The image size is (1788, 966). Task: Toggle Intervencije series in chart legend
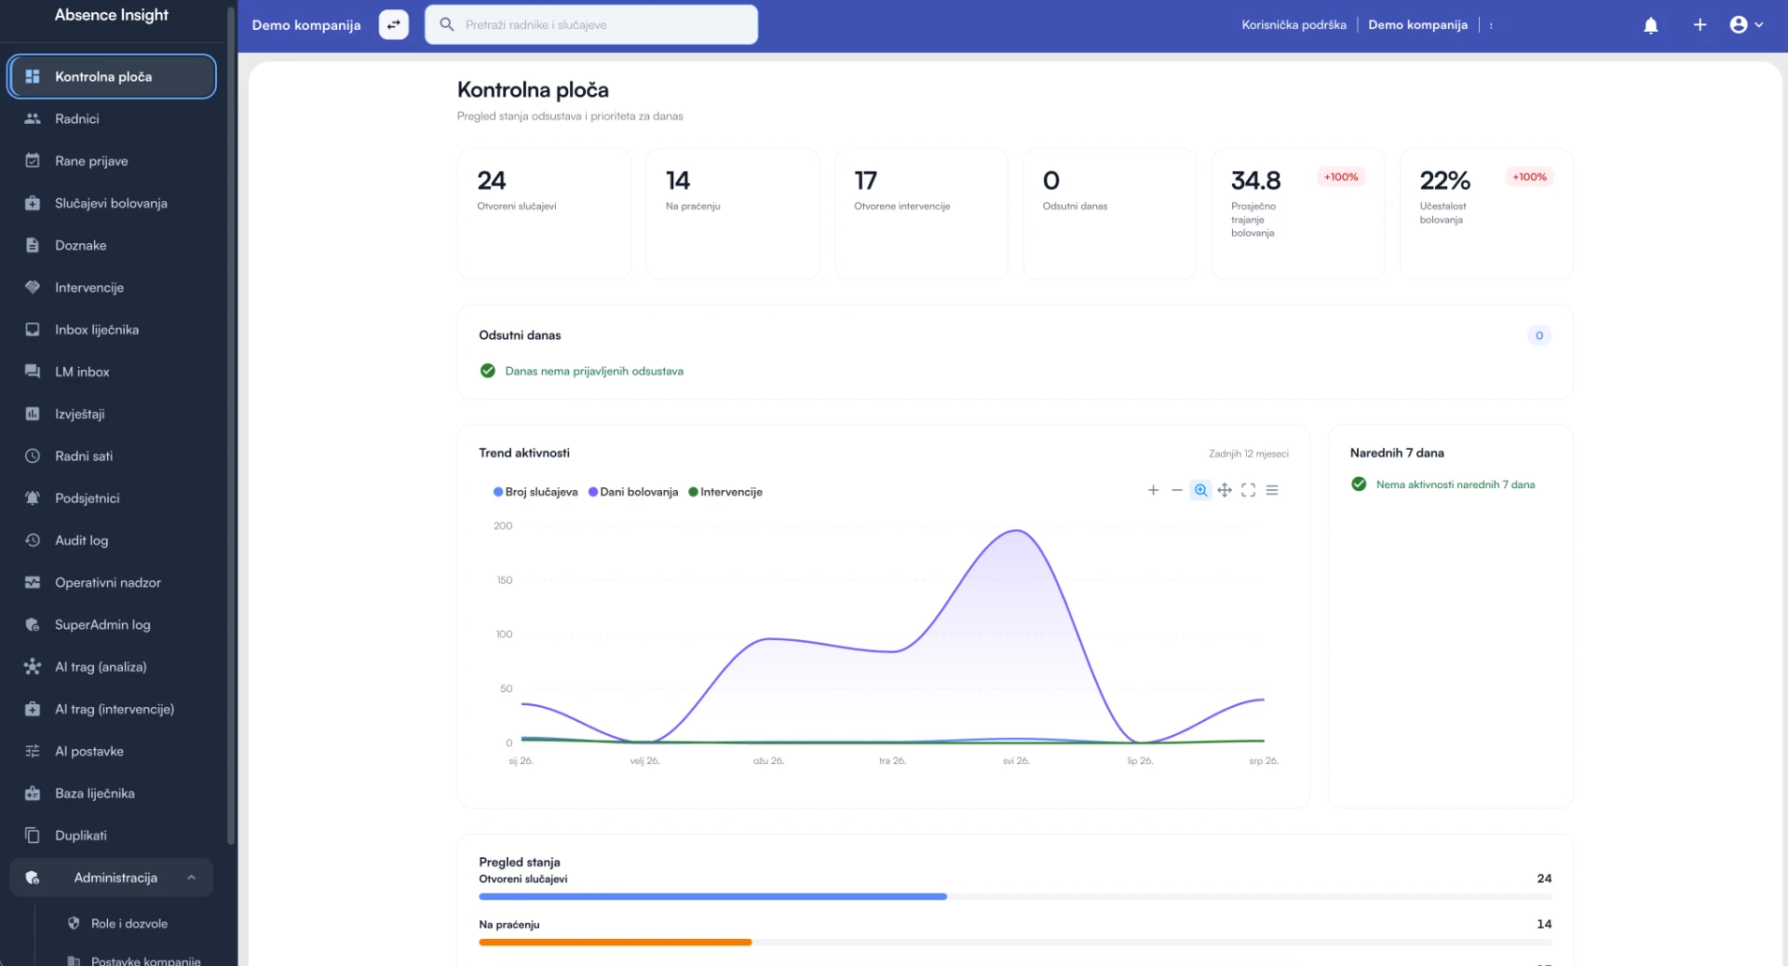click(x=725, y=492)
